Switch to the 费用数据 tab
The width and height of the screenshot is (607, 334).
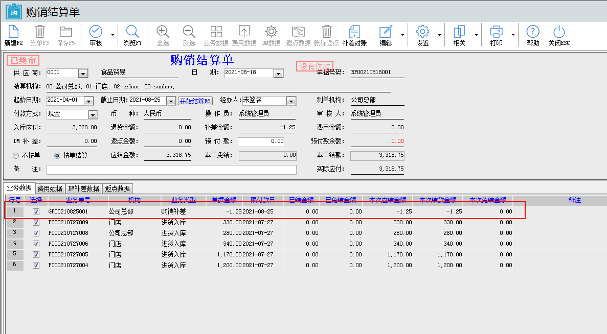pos(50,188)
